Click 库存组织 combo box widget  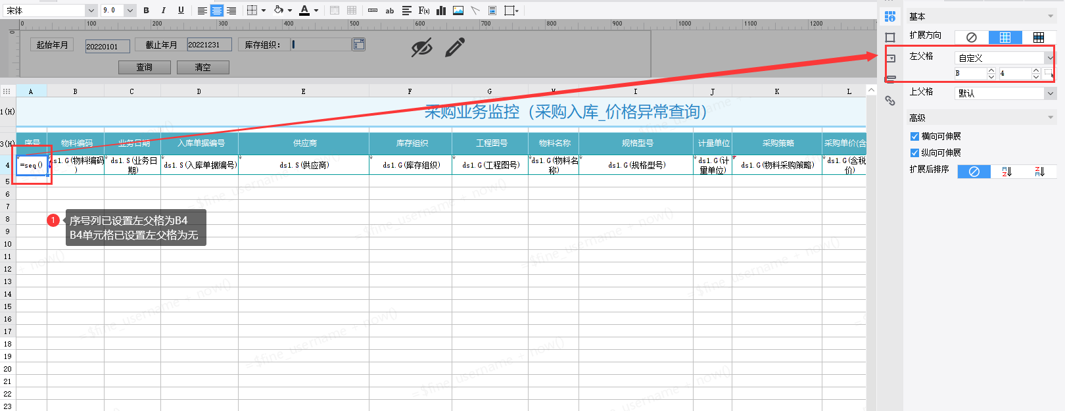pos(321,44)
